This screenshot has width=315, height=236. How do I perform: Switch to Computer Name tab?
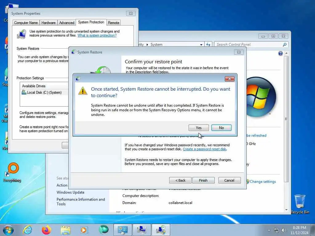26,23
